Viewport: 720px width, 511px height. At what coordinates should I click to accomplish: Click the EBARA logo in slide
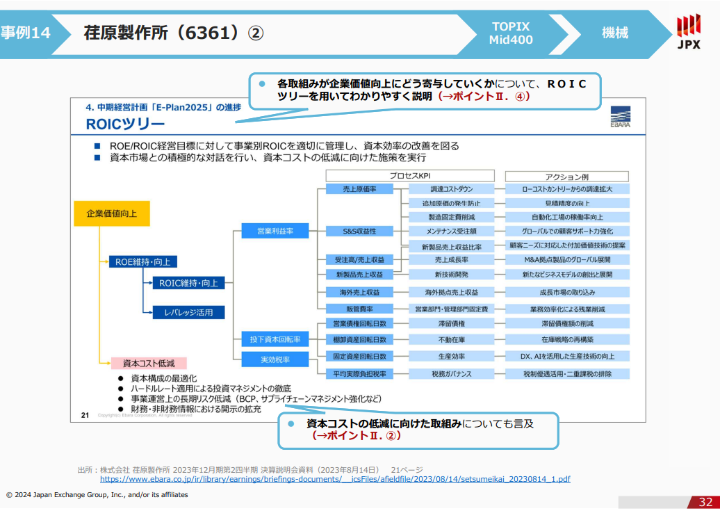tap(620, 117)
